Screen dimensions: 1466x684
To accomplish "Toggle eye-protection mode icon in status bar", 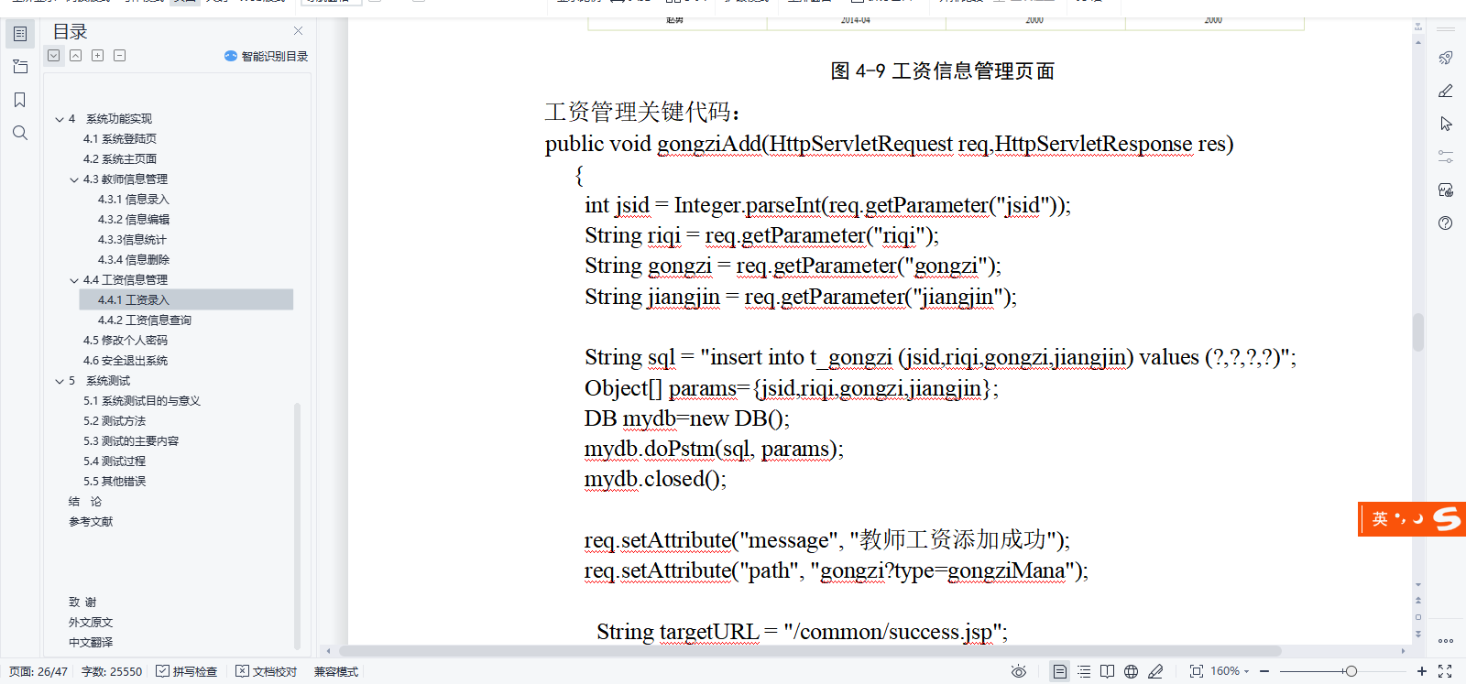I will (1018, 671).
